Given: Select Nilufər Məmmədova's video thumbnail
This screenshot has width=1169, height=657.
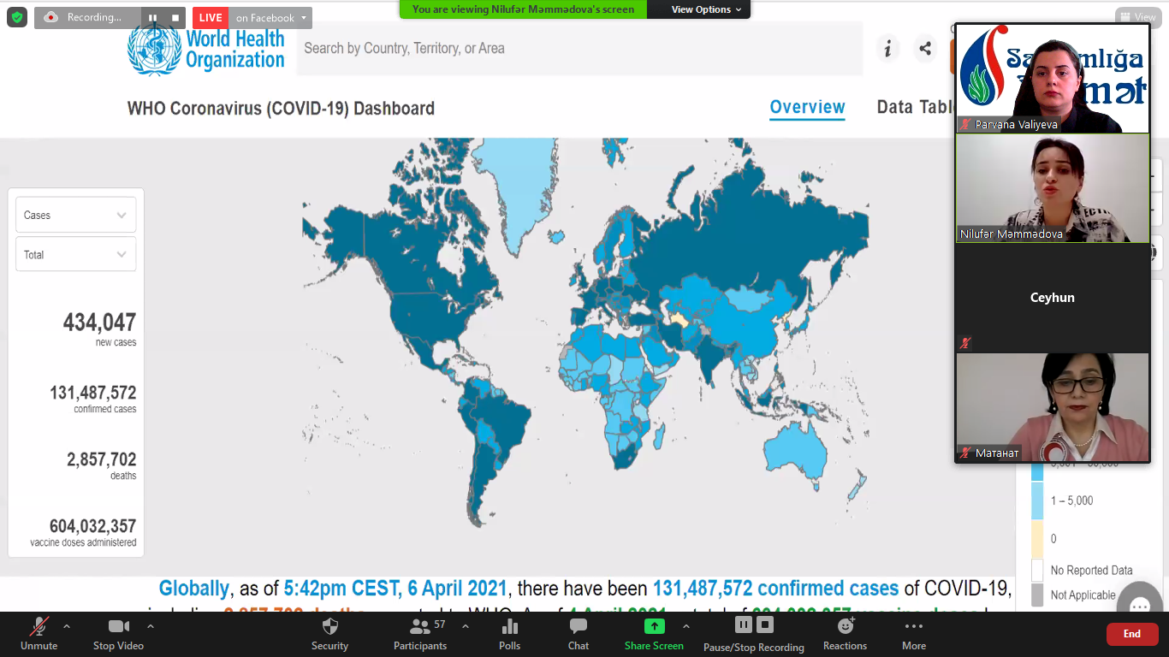Looking at the screenshot, I should 1053,188.
